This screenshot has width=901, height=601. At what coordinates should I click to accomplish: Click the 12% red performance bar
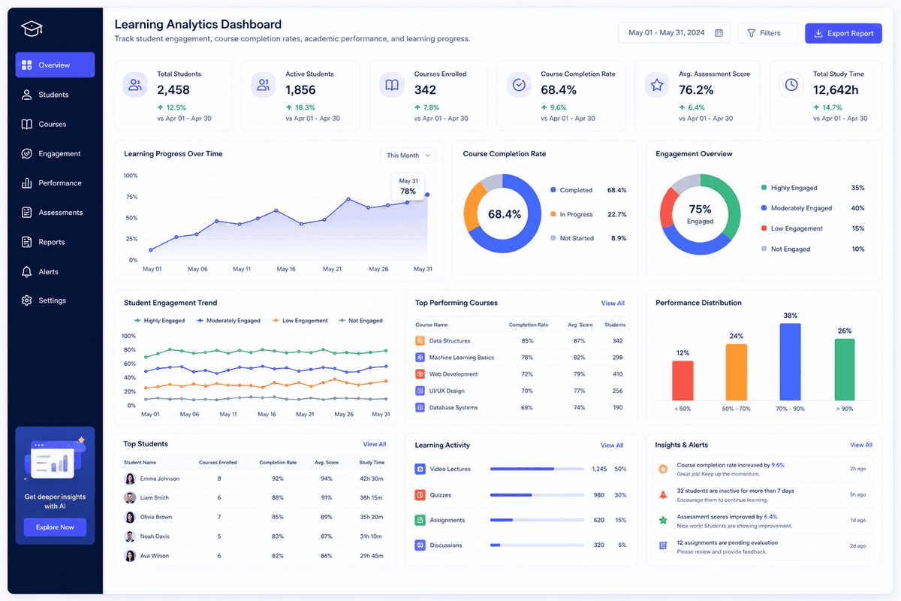click(683, 381)
